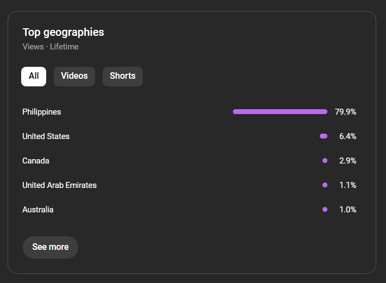Click the Top geographies heading
Viewport: 386px width, 283px height.
click(64, 33)
